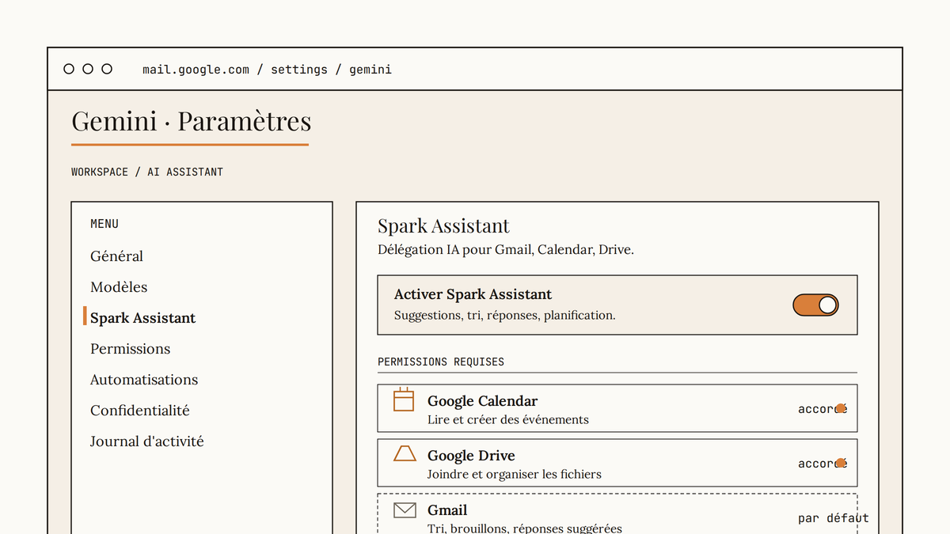Click 'Lire et créer des événements' text
The height and width of the screenshot is (534, 950).
tap(508, 419)
